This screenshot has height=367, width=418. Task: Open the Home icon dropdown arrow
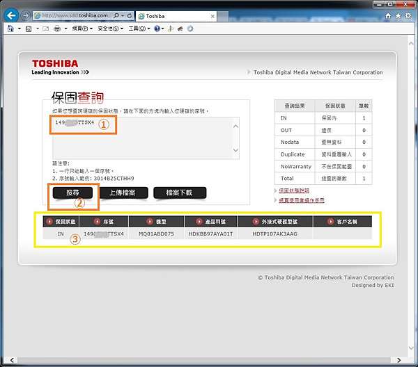pos(20,28)
